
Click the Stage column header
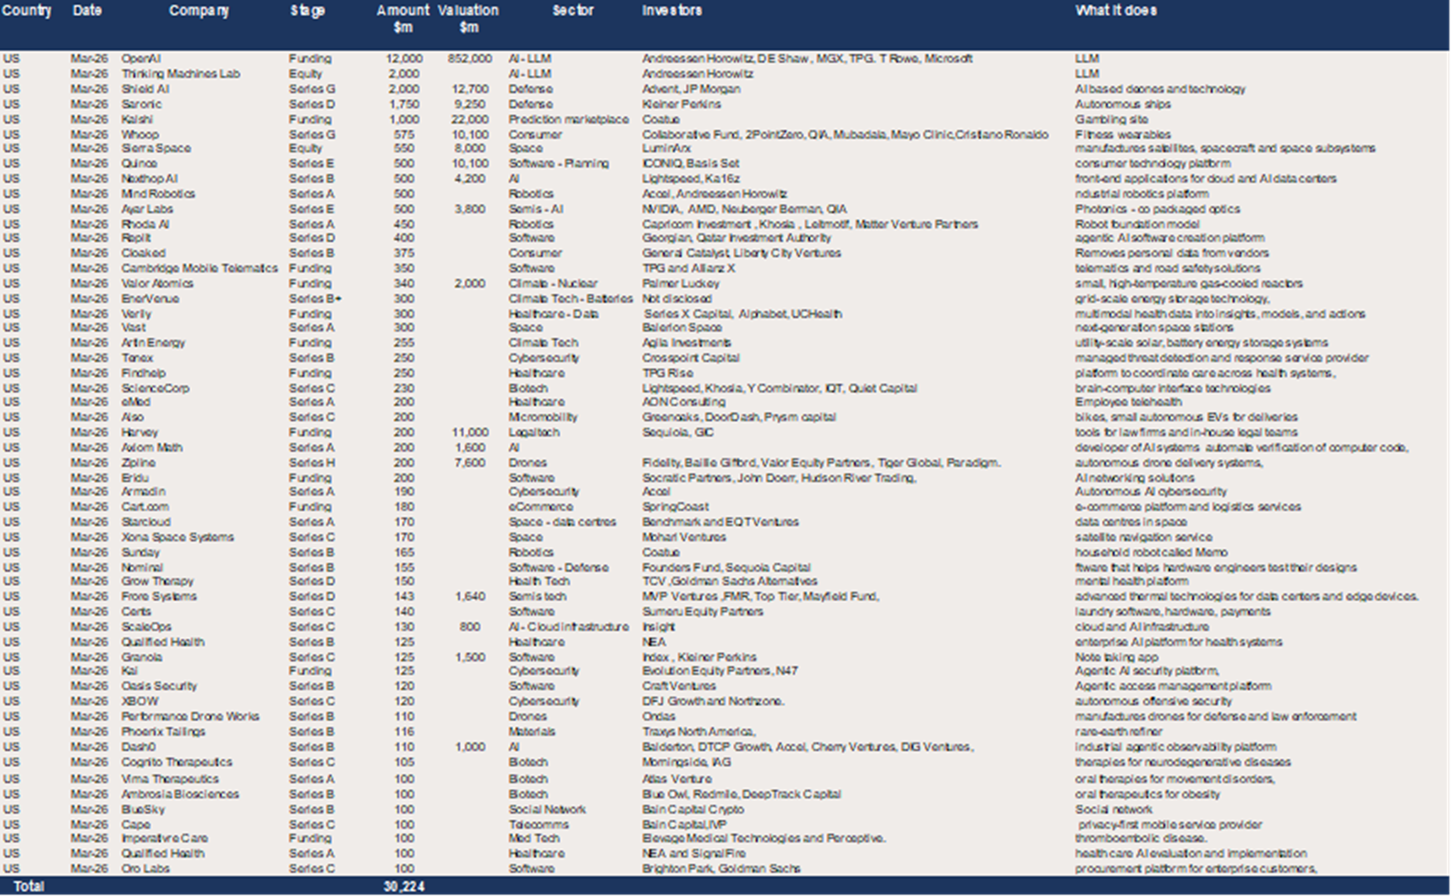pos(308,11)
